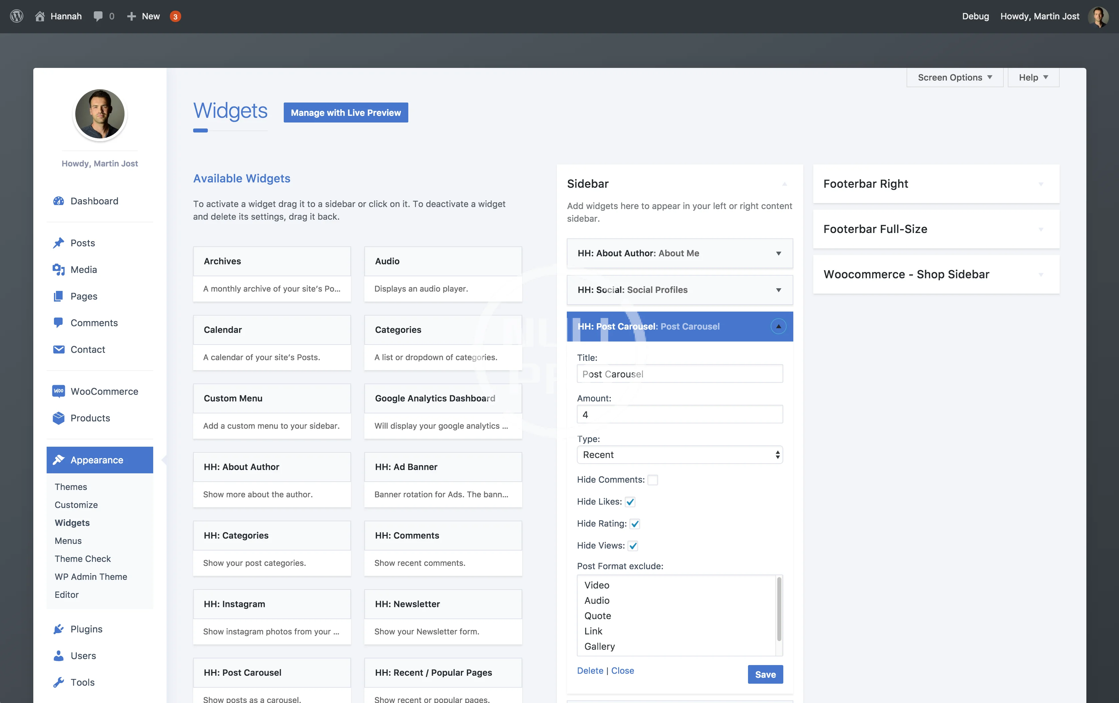Click the Delete link in Post Carousel widget
This screenshot has width=1119, height=703.
tap(590, 670)
